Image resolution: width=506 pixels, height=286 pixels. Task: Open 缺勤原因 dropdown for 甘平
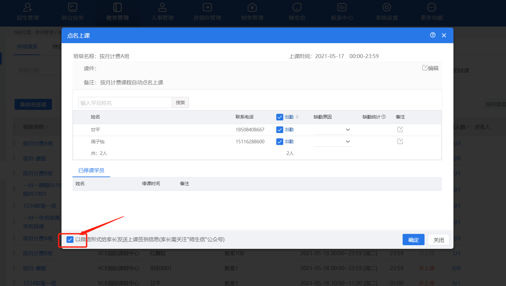(x=333, y=130)
